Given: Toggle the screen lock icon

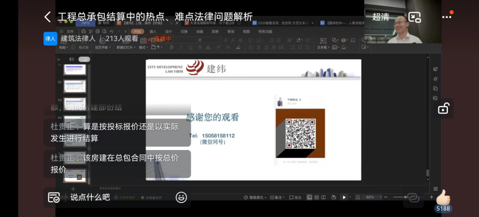Looking at the screenshot, I should pos(443,108).
